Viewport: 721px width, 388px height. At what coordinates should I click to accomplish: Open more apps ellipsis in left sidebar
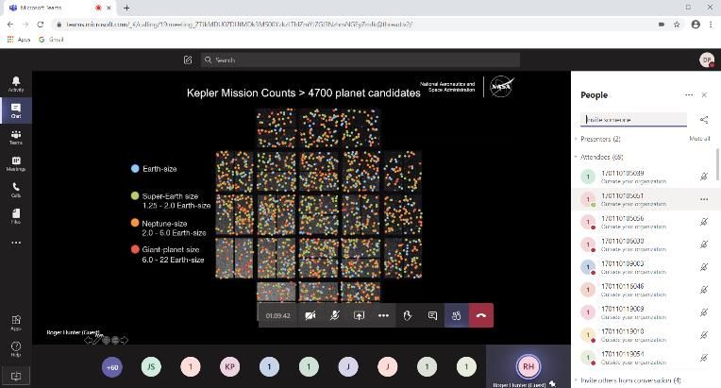tap(16, 243)
